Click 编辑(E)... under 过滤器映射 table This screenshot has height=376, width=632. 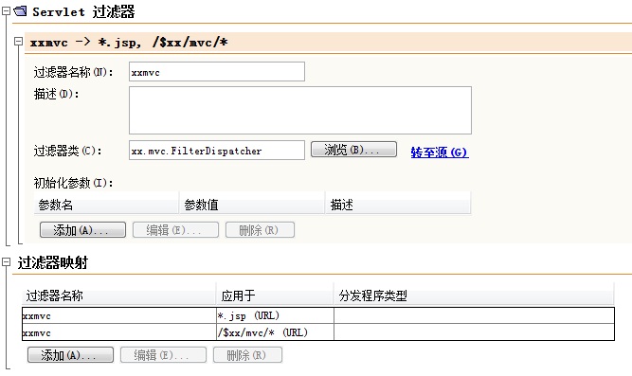click(x=163, y=355)
